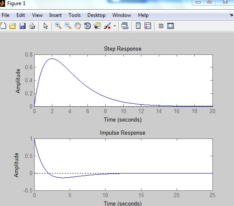The height and width of the screenshot is (206, 234).
Task: Open file with the folder toolbar icon
Action: [x=13, y=26]
